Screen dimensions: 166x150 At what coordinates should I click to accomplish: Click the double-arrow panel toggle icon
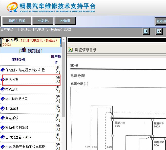pos(159,31)
